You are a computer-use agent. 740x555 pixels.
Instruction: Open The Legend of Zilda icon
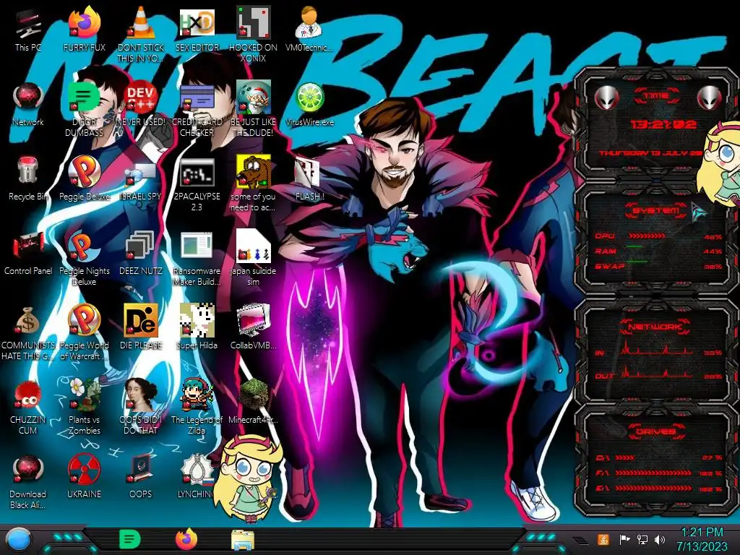pyautogui.click(x=197, y=407)
